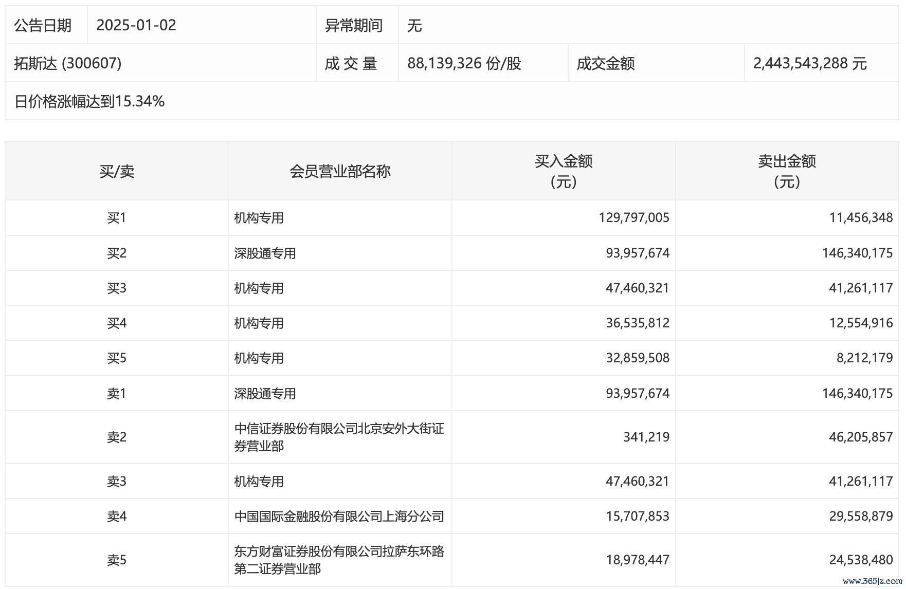Click the 买/卖 column header
Image resolution: width=906 pixels, height=589 pixels.
(x=117, y=171)
